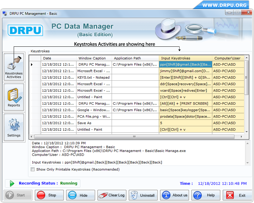
Task: Click the Exit button label
Action: coord(242,195)
